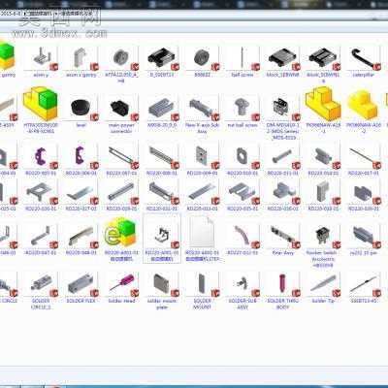Select the yellow-green 'HTPA32S5M100' assembly icon
The image size is (388, 388).
click(x=41, y=104)
